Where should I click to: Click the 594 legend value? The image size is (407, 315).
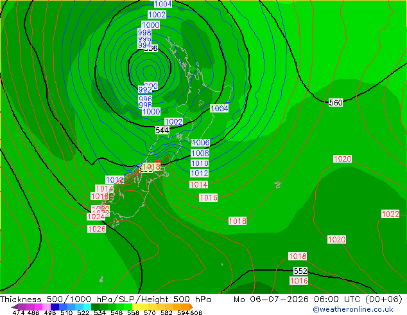tap(182, 312)
